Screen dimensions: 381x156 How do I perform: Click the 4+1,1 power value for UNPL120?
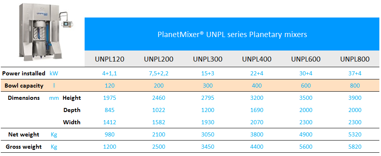pyautogui.click(x=110, y=74)
